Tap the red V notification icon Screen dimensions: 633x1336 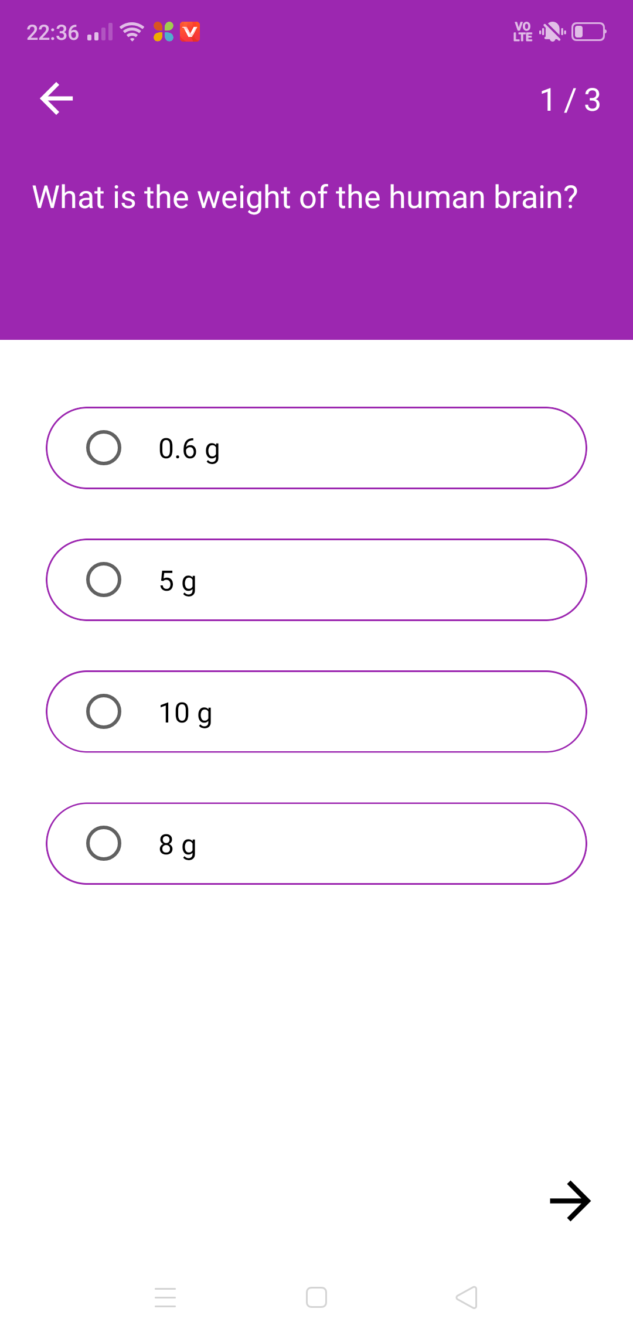(190, 32)
